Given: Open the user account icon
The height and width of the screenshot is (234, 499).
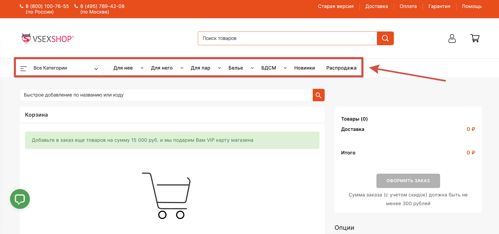Looking at the screenshot, I should [452, 39].
